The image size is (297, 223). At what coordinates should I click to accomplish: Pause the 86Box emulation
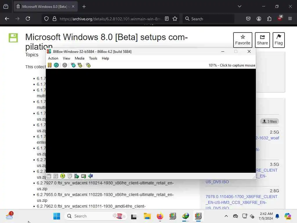(50, 65)
